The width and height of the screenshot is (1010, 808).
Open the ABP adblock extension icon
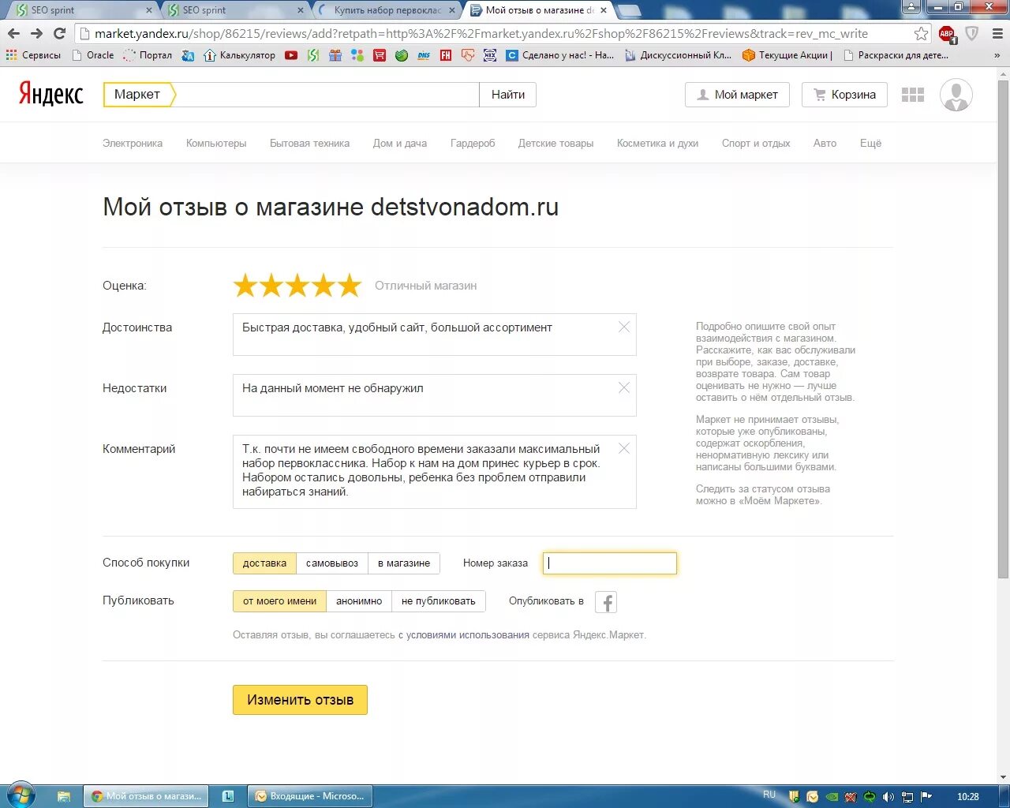(x=947, y=34)
